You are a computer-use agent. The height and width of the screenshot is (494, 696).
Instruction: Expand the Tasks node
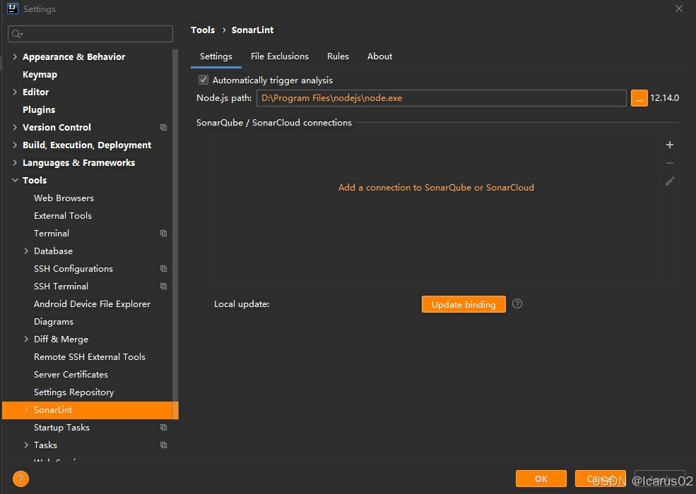(26, 445)
